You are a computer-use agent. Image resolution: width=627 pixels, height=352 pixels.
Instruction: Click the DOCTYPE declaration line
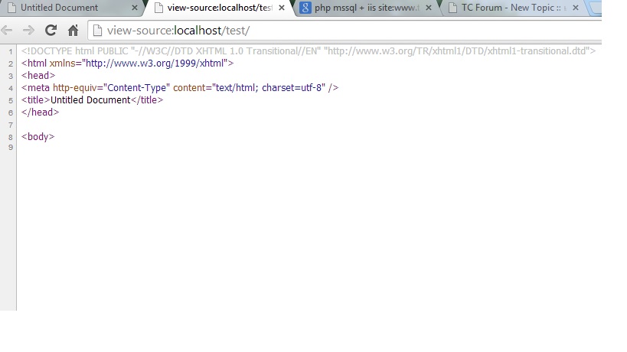coord(309,51)
